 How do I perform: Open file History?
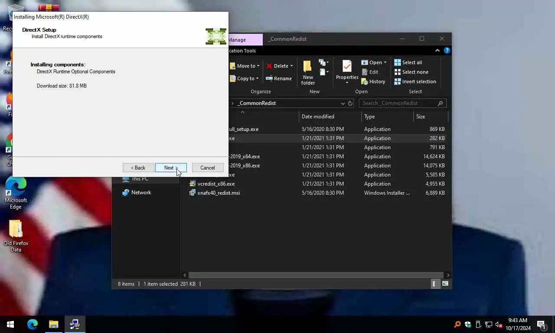click(373, 82)
